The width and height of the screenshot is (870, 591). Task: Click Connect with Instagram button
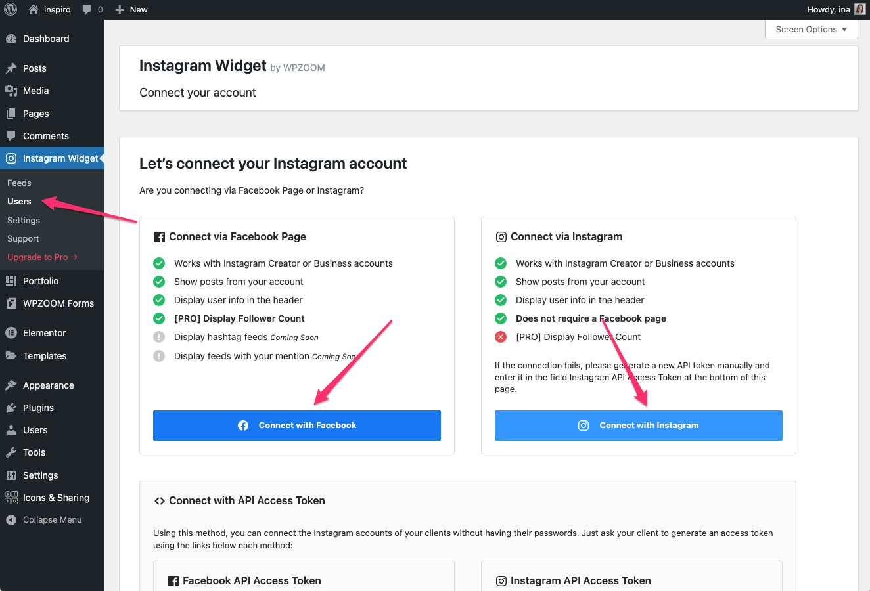[639, 426]
